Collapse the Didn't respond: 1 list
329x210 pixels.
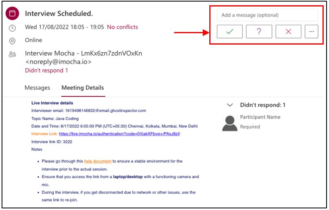[230, 105]
